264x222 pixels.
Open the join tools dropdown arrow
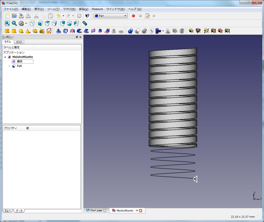pos(163,31)
